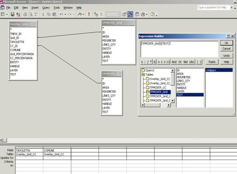Open the Properties toolbar icon
This screenshot has height=174, width=237.
point(125,14)
